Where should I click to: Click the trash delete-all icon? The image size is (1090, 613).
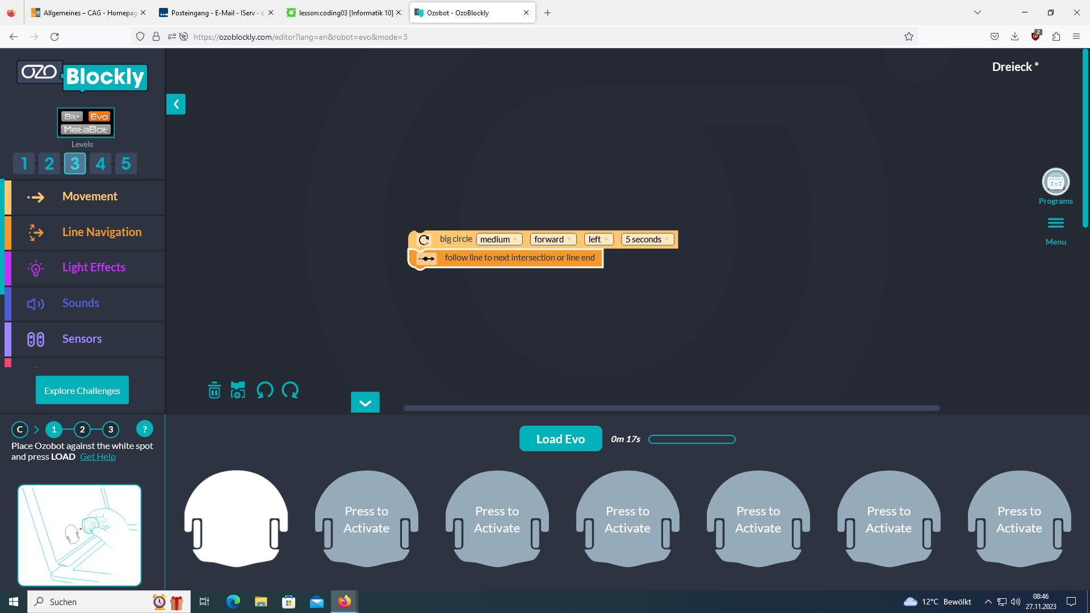214,391
